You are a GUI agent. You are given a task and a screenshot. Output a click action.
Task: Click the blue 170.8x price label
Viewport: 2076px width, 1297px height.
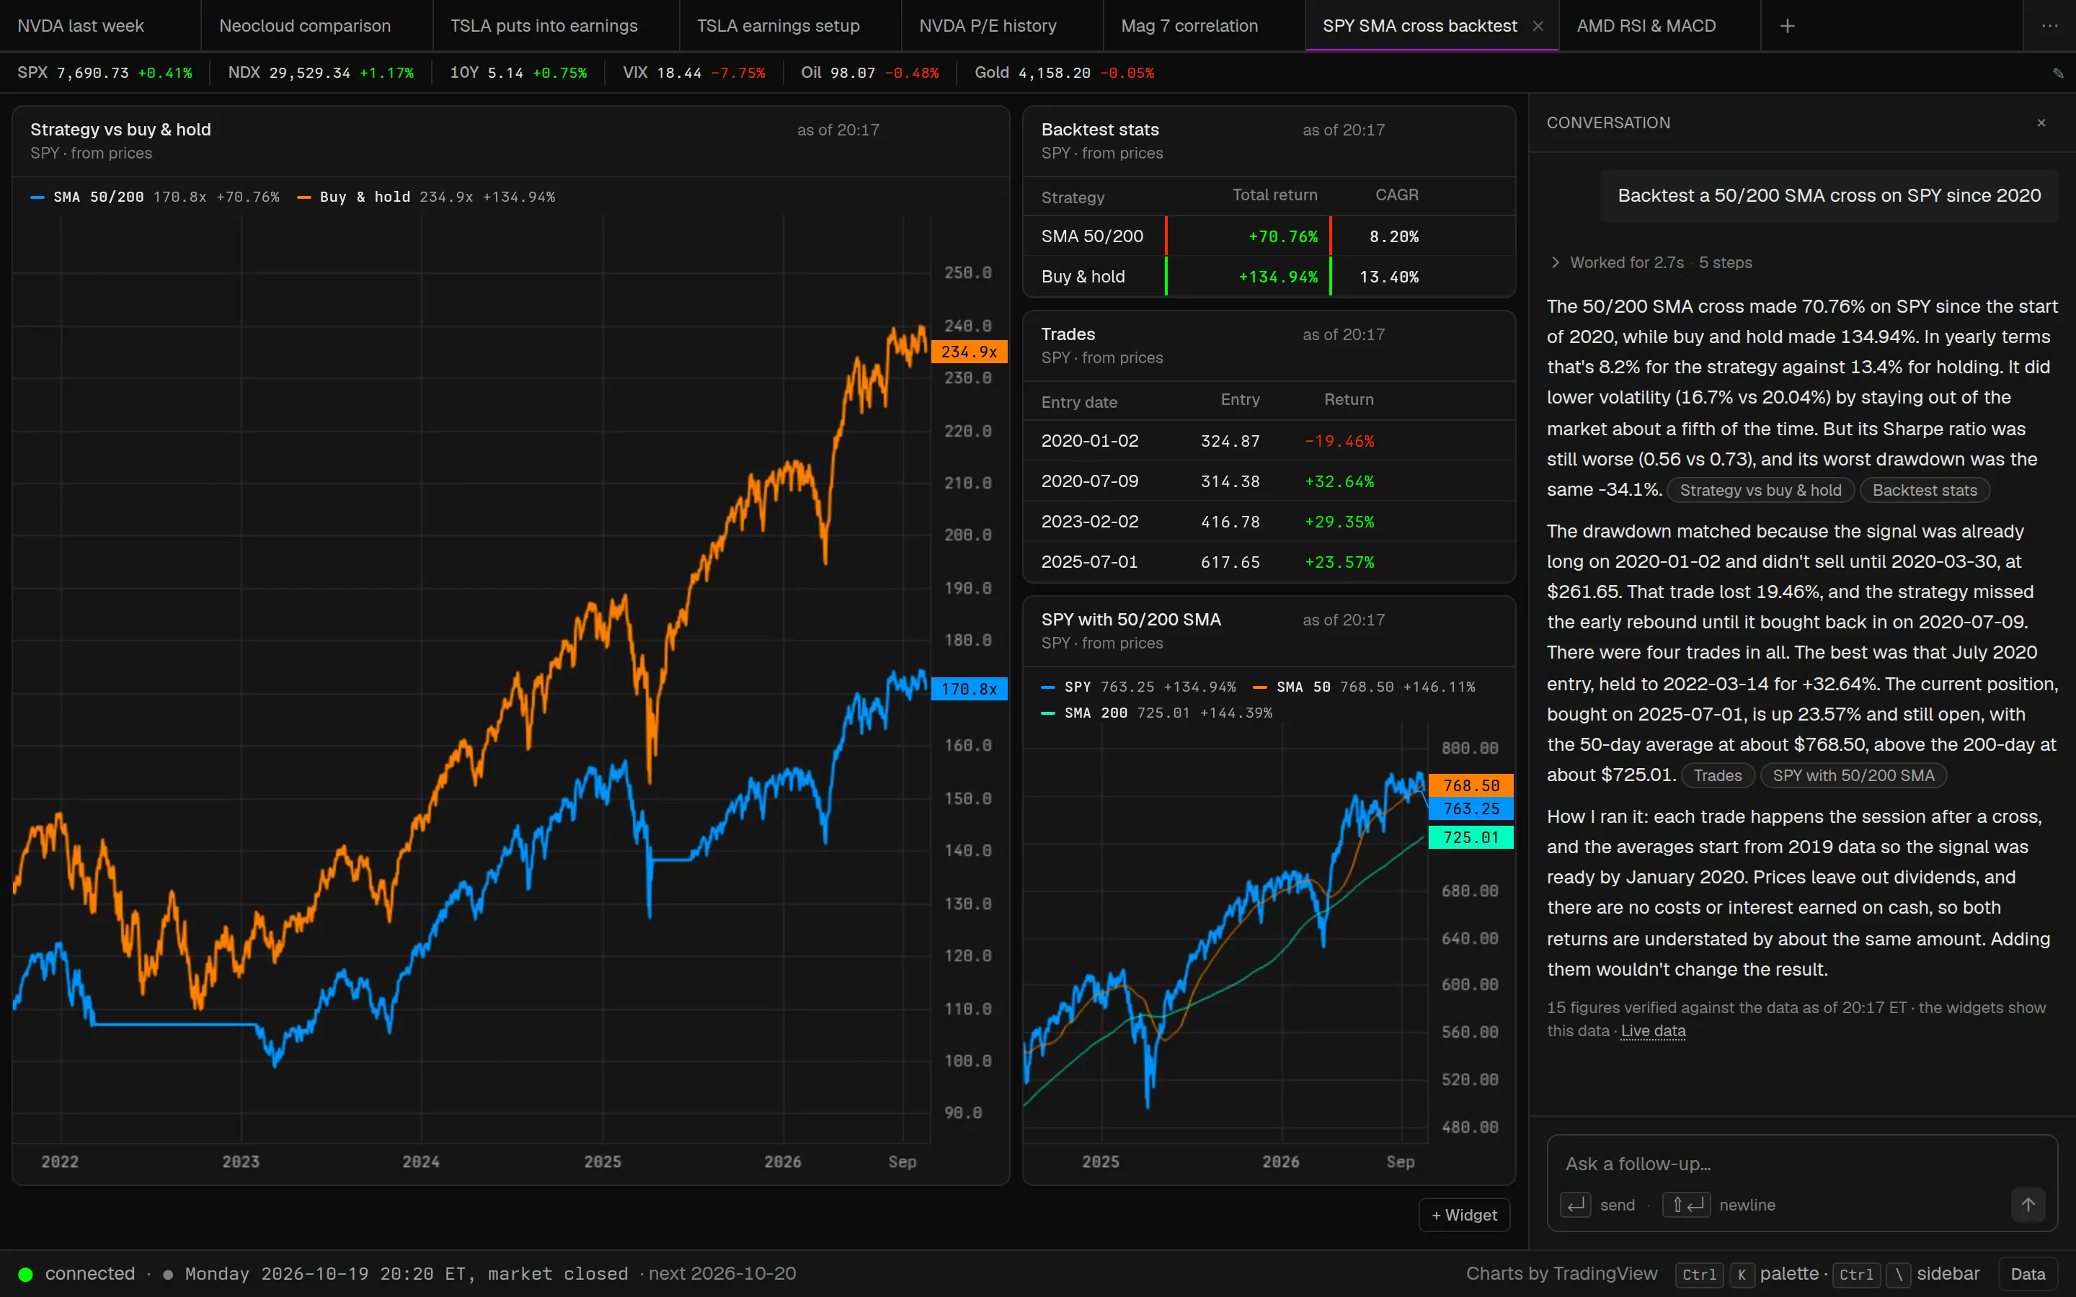(x=969, y=689)
